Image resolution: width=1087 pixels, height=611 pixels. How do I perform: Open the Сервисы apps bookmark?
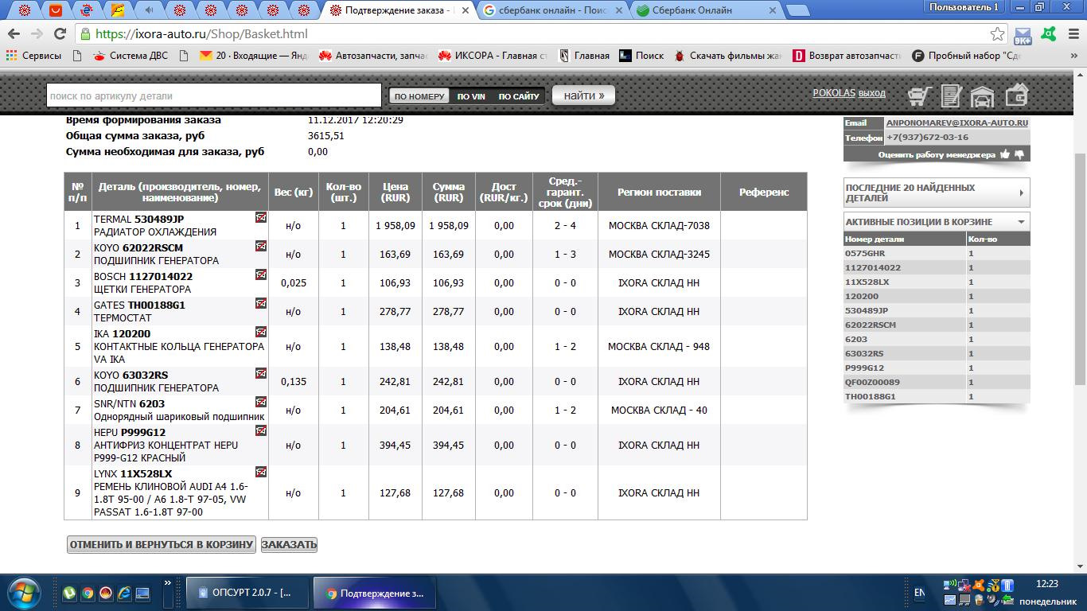tap(33, 56)
